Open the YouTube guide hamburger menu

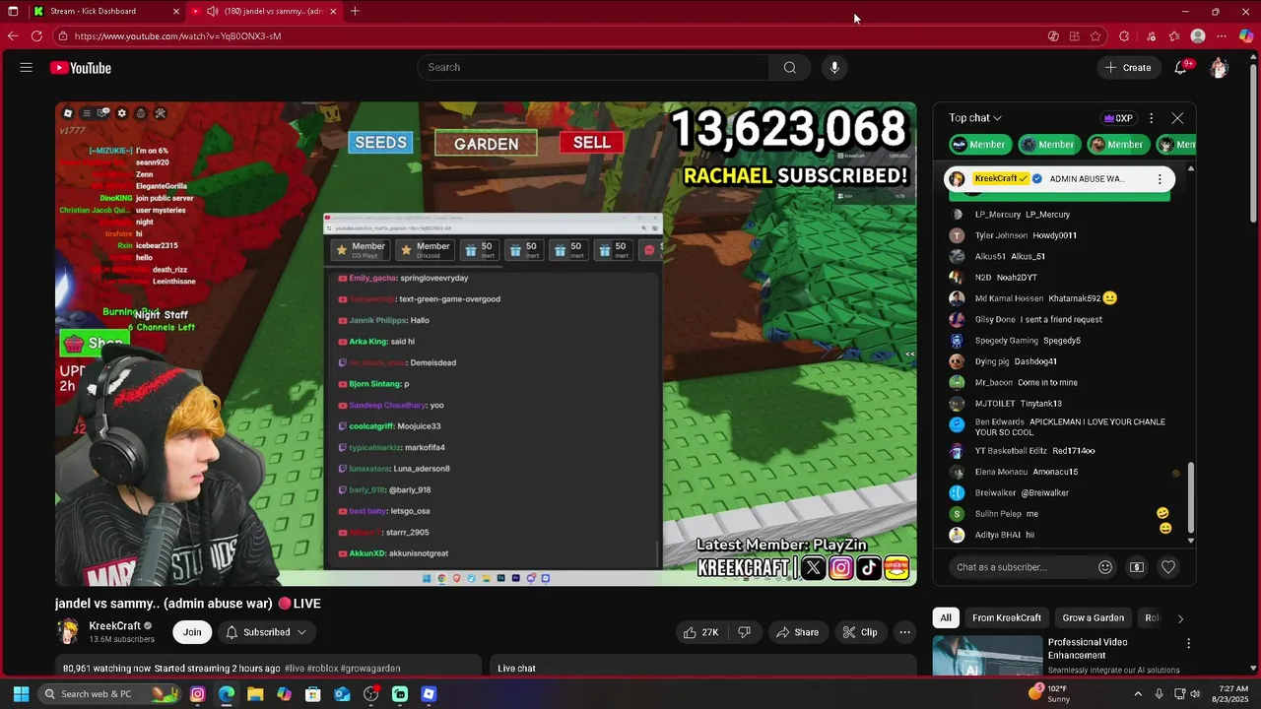coord(27,68)
